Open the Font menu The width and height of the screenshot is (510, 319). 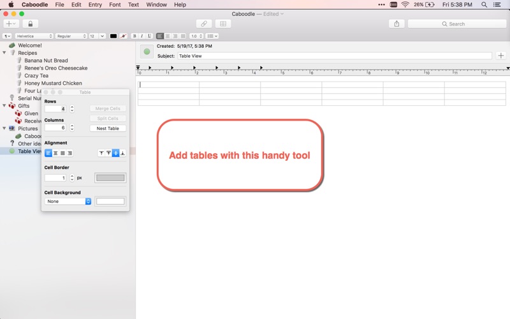click(115, 4)
